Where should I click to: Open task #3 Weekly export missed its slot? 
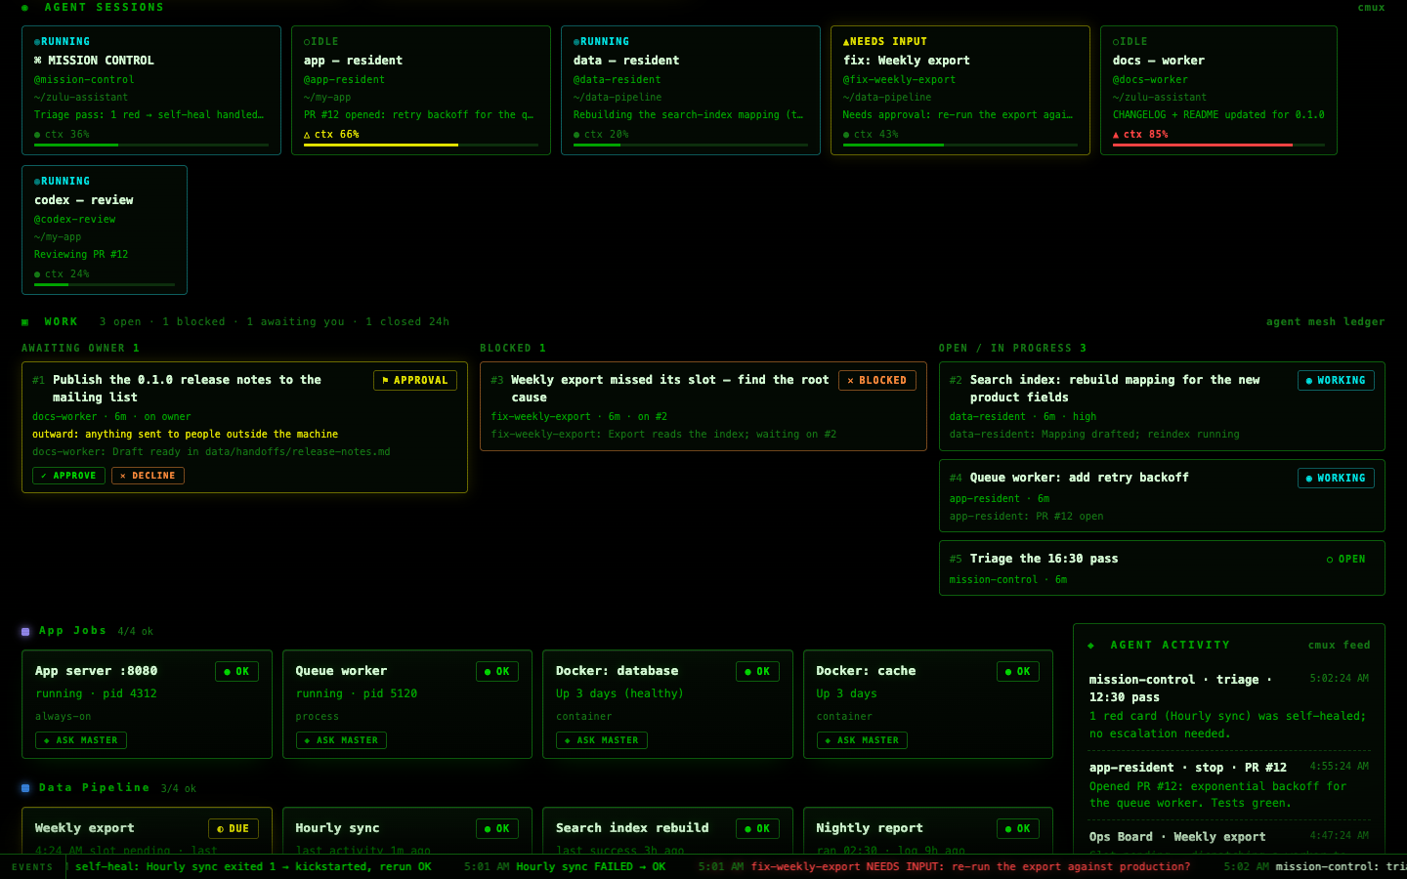click(703, 406)
